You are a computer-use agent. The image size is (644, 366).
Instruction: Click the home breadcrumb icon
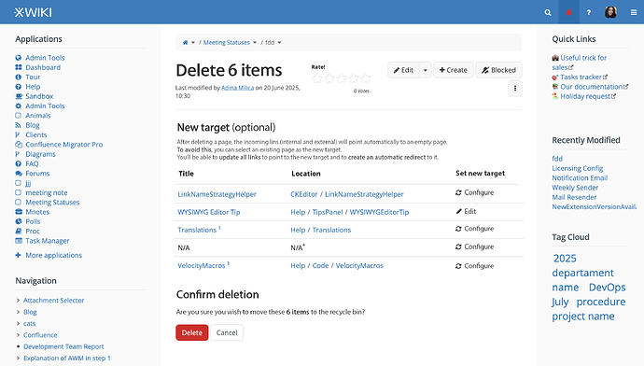pos(185,42)
